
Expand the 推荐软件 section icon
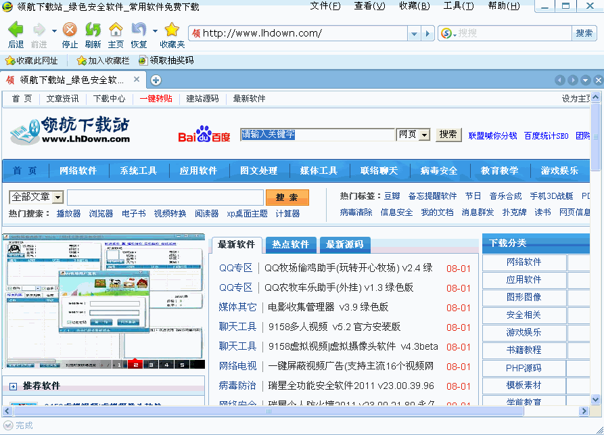(x=13, y=386)
